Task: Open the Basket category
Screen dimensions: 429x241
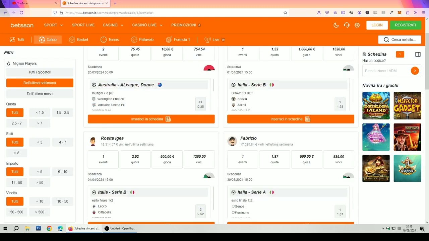Action: (79, 39)
